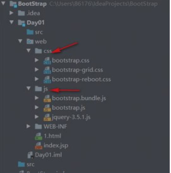
Task: Collapse the js folder
Action: click(29, 88)
